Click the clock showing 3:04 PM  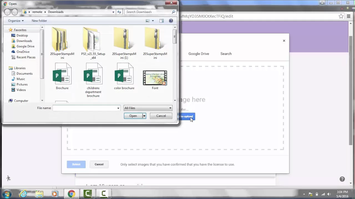[342, 192]
